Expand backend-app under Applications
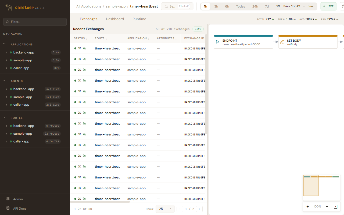The width and height of the screenshot is (344, 215). 6,52
